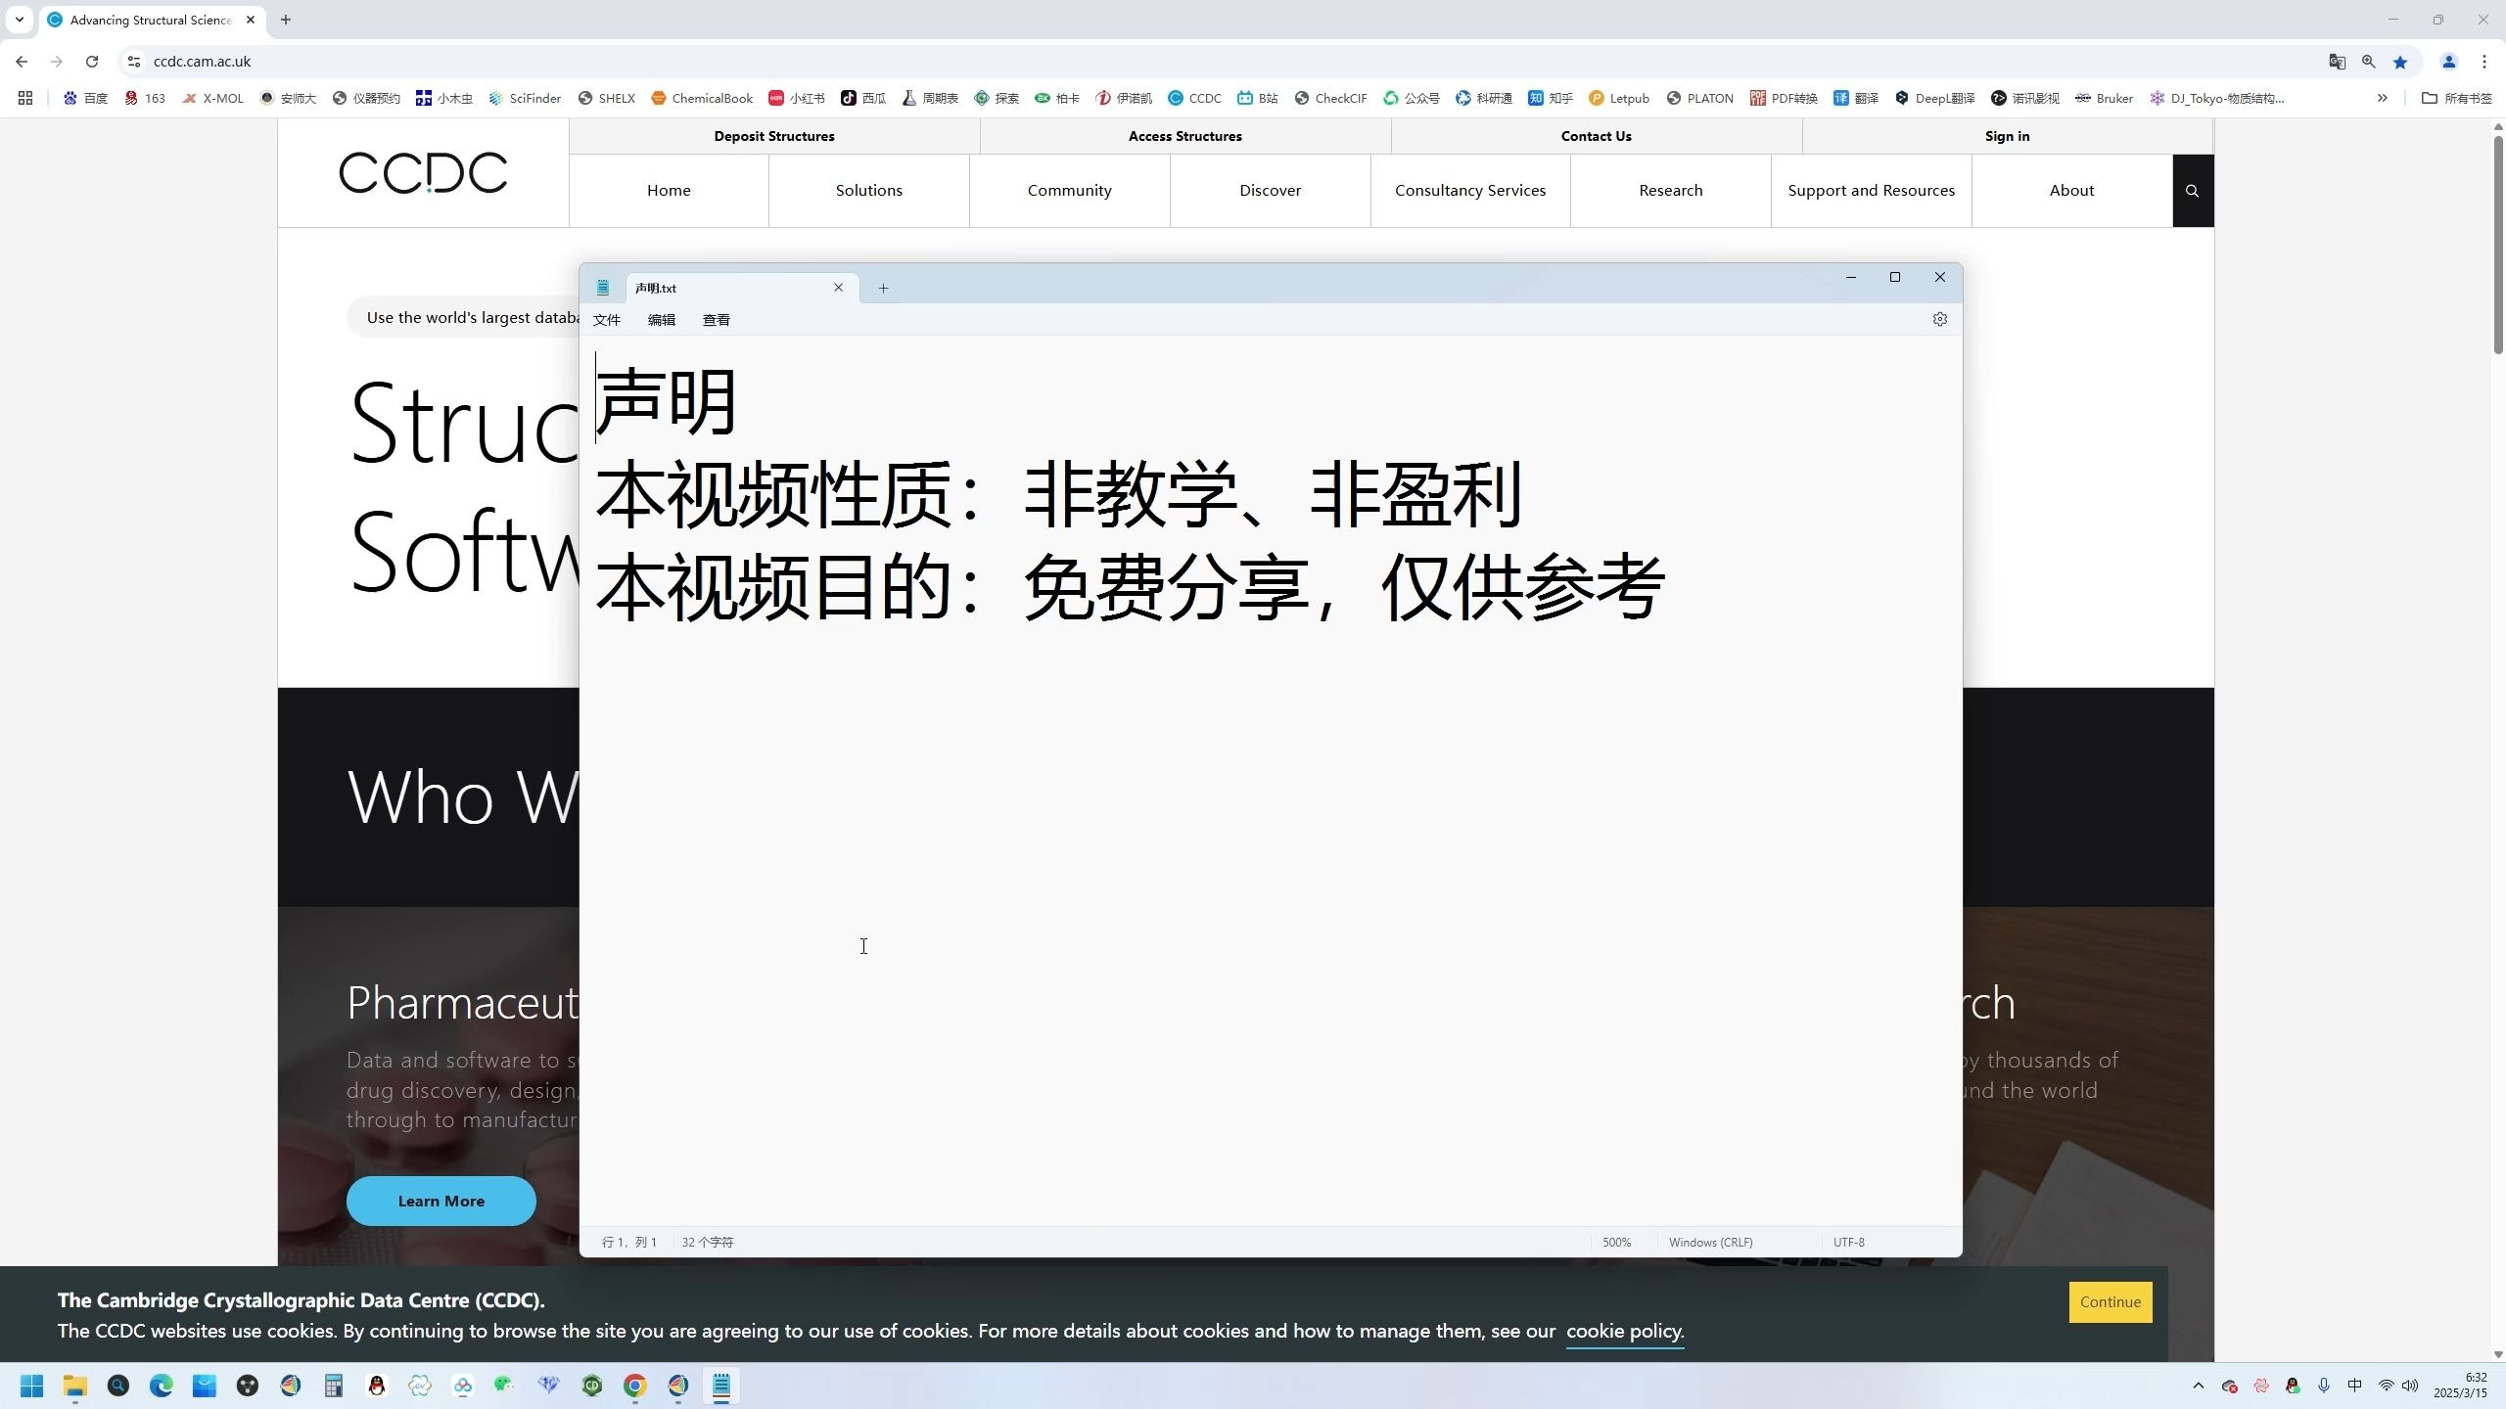Viewport: 2506px width, 1409px height.
Task: Open the X-MOL bookmark
Action: click(212, 98)
